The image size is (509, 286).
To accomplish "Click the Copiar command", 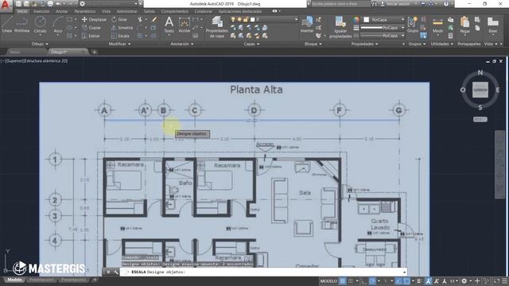I will (x=91, y=28).
